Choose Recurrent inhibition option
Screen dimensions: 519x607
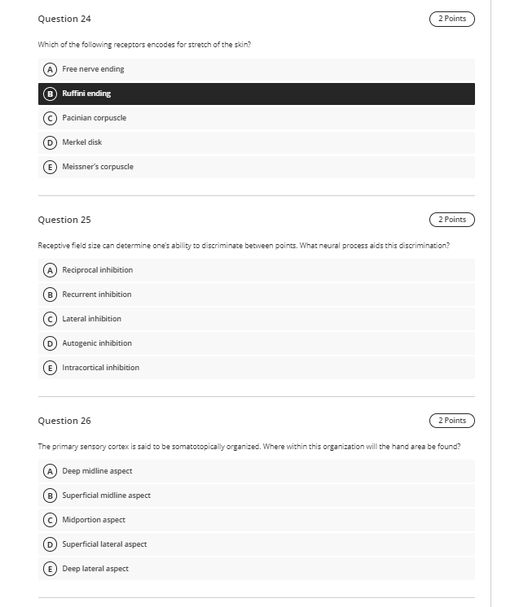pos(256,295)
